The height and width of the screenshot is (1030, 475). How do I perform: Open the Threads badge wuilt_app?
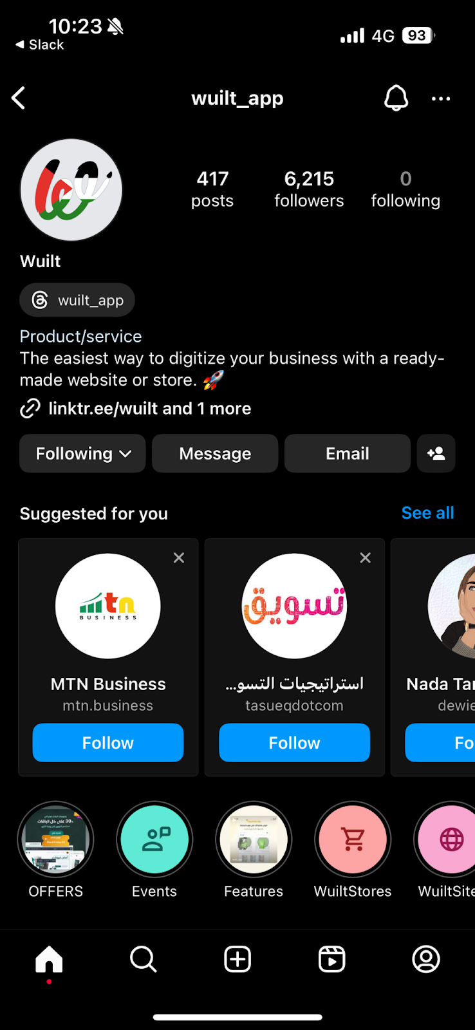tap(77, 300)
